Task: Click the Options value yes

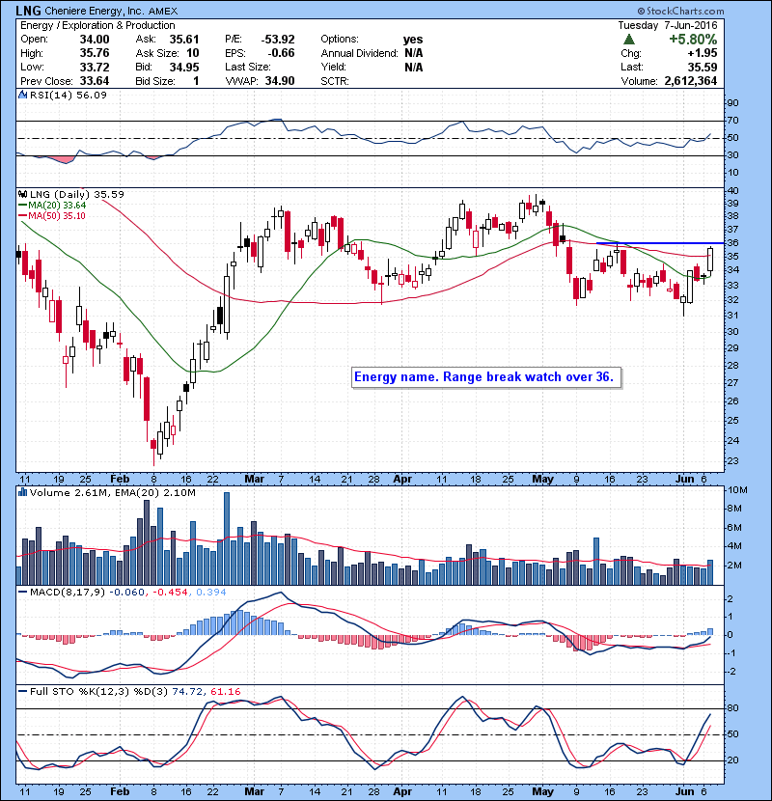Action: coord(413,40)
